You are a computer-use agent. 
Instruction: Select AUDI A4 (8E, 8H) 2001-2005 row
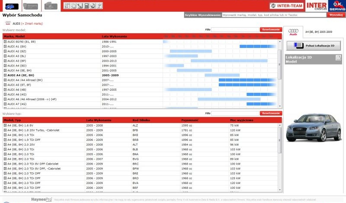coord(140,70)
